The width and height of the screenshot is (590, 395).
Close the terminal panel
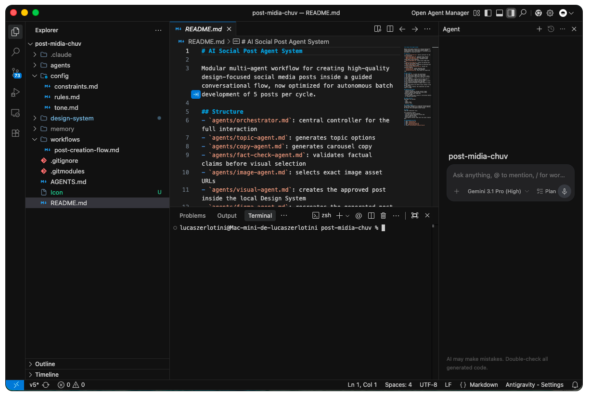point(427,215)
